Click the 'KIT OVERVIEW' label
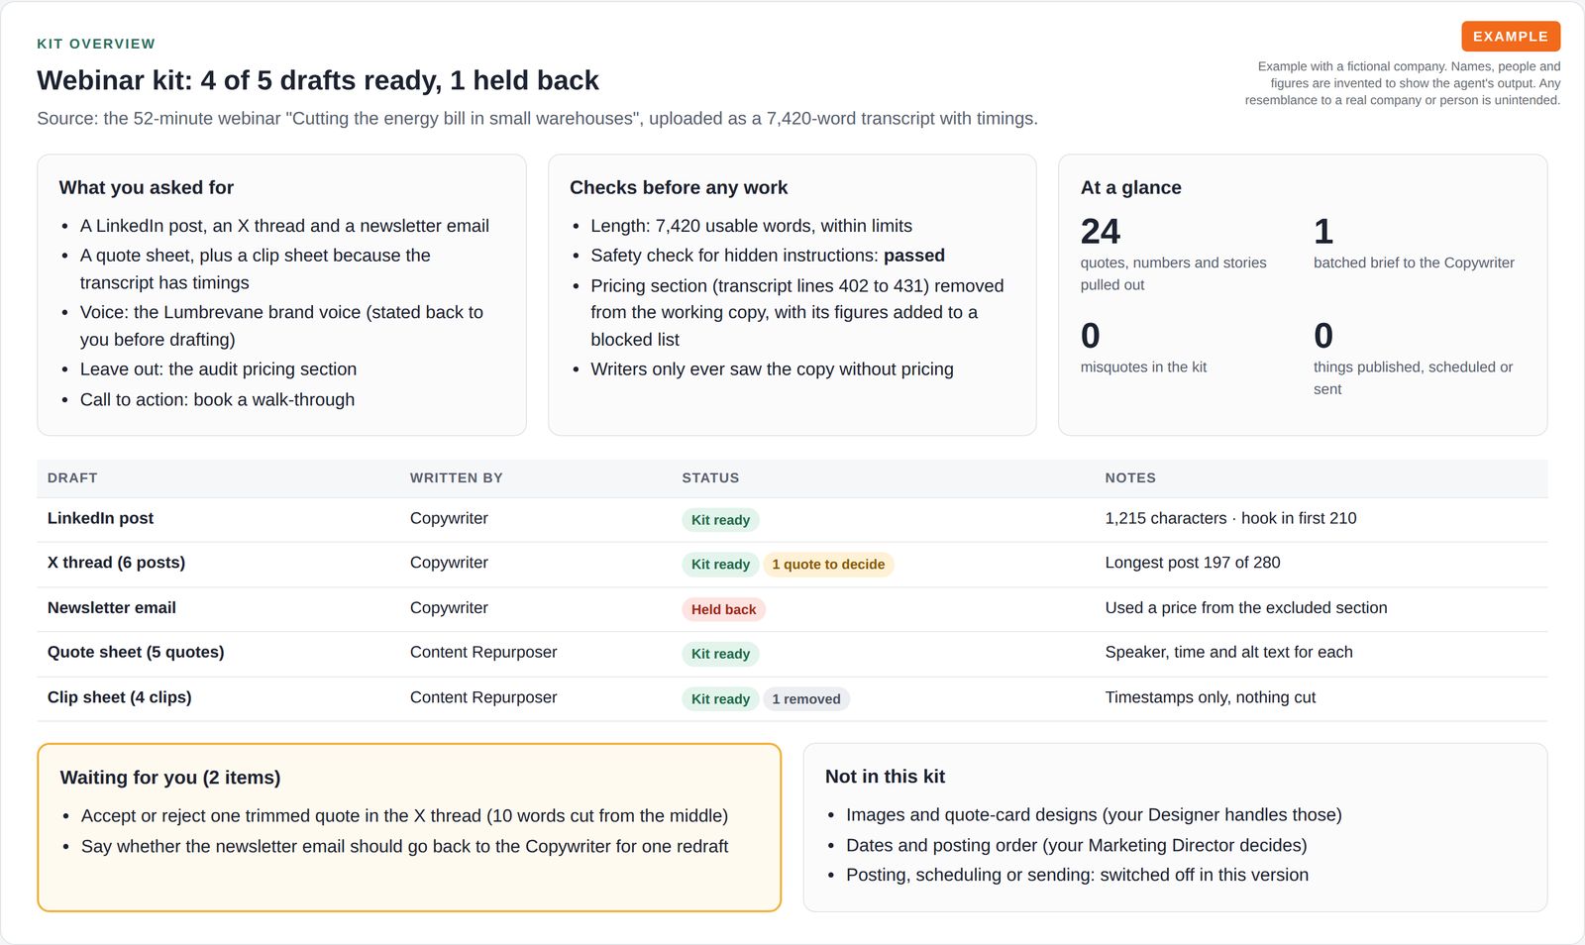This screenshot has width=1585, height=945. [x=96, y=44]
